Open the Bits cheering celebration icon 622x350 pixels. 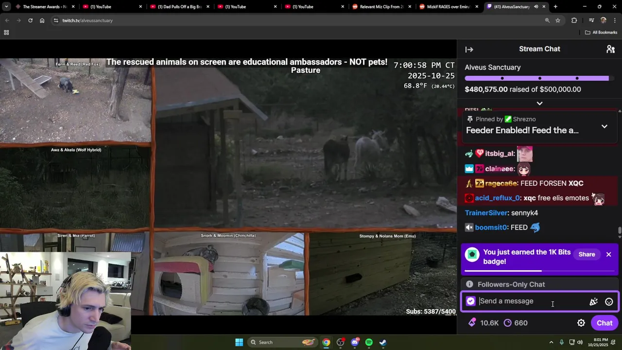[x=593, y=302]
